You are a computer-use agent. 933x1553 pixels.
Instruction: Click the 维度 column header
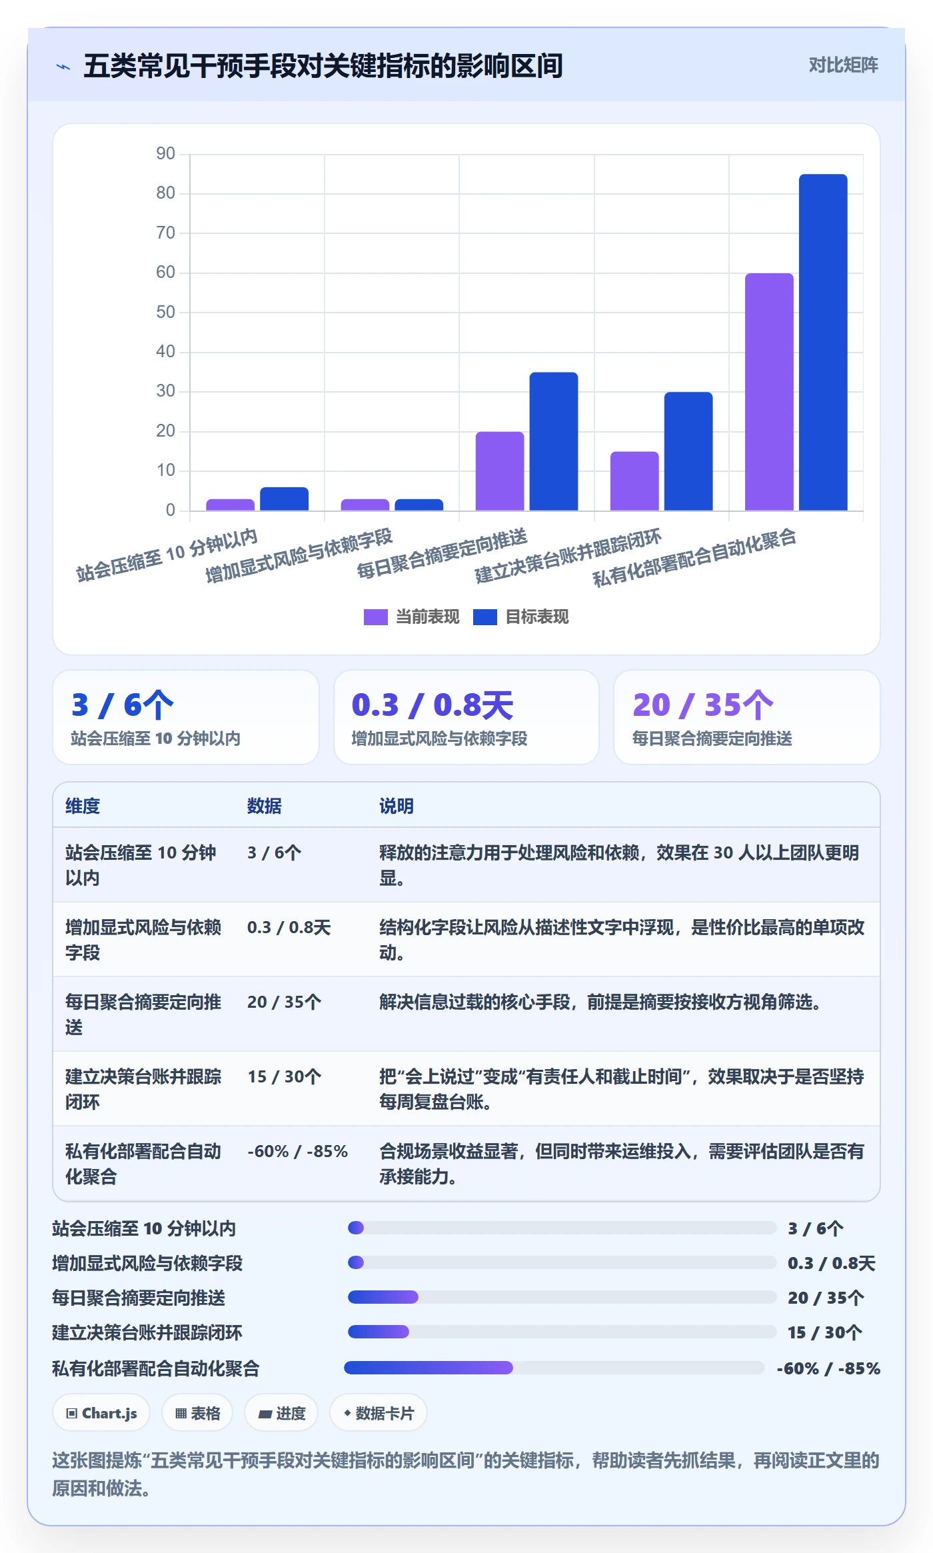click(x=83, y=806)
